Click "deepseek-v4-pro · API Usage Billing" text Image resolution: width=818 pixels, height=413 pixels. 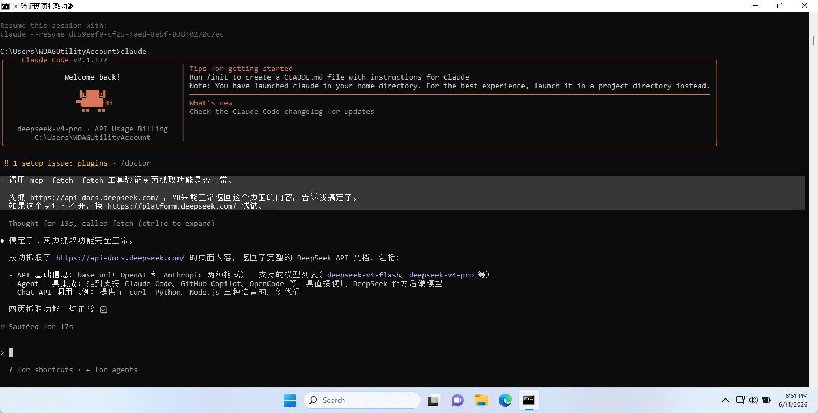93,129
